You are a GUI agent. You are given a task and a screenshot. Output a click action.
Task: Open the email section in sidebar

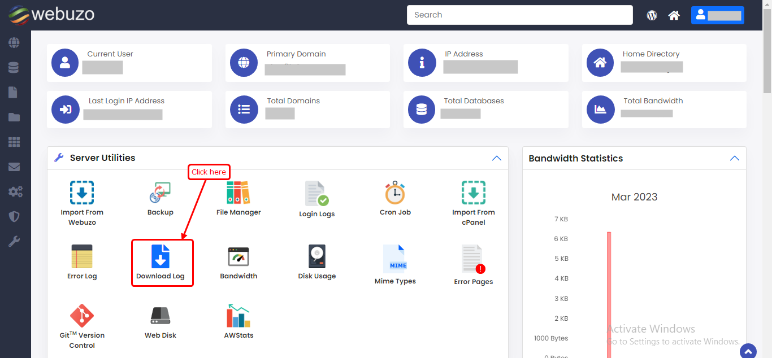pos(14,167)
